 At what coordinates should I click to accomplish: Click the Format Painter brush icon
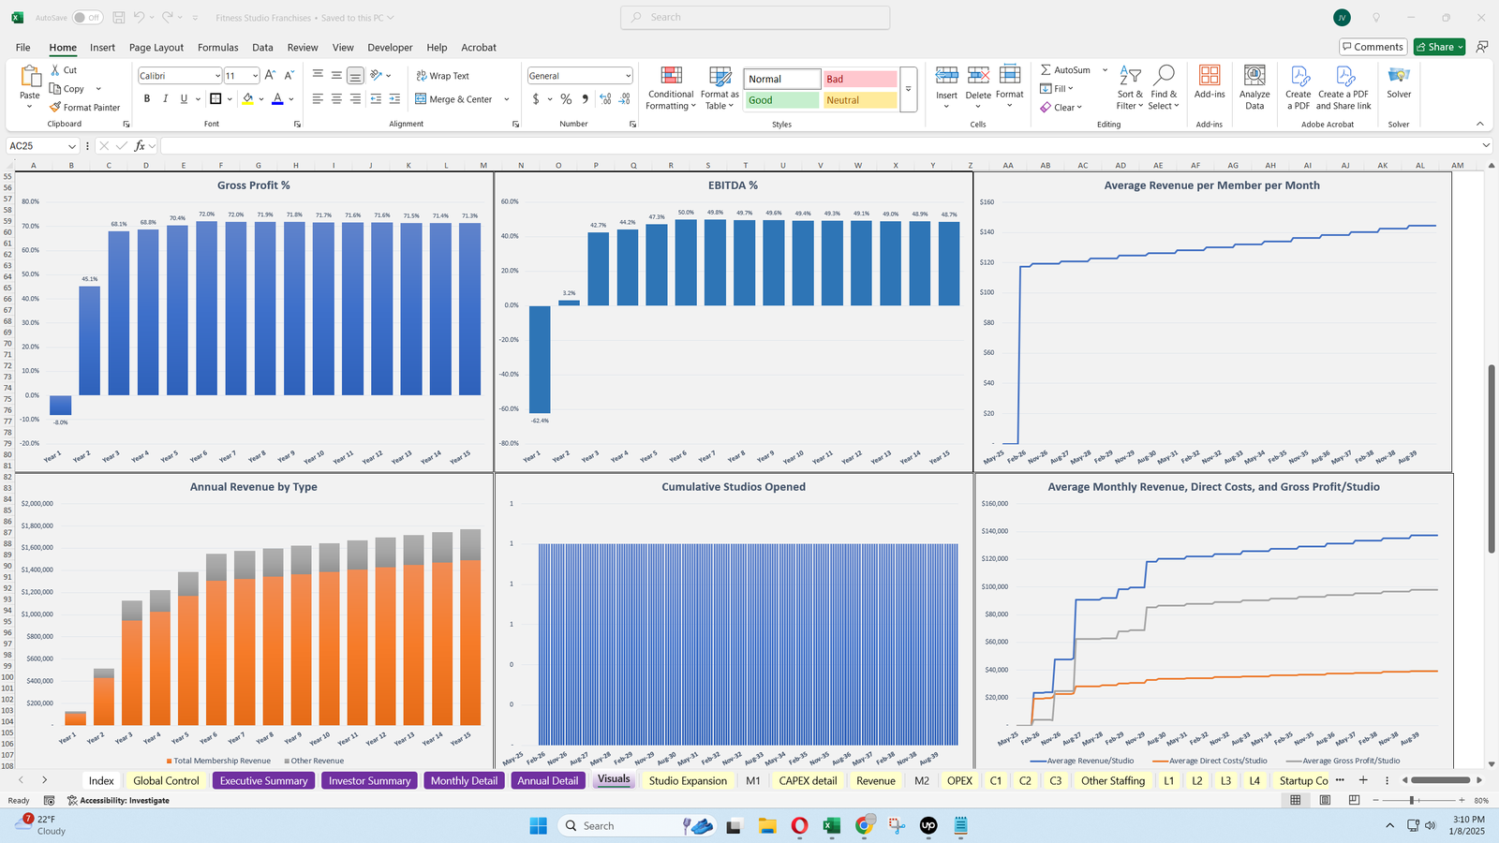56,108
